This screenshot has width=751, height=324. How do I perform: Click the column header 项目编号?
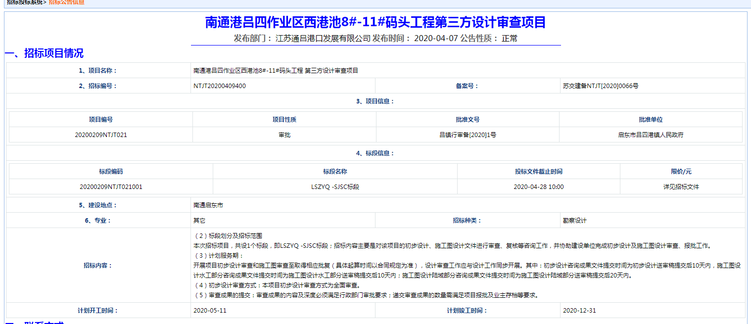click(101, 120)
